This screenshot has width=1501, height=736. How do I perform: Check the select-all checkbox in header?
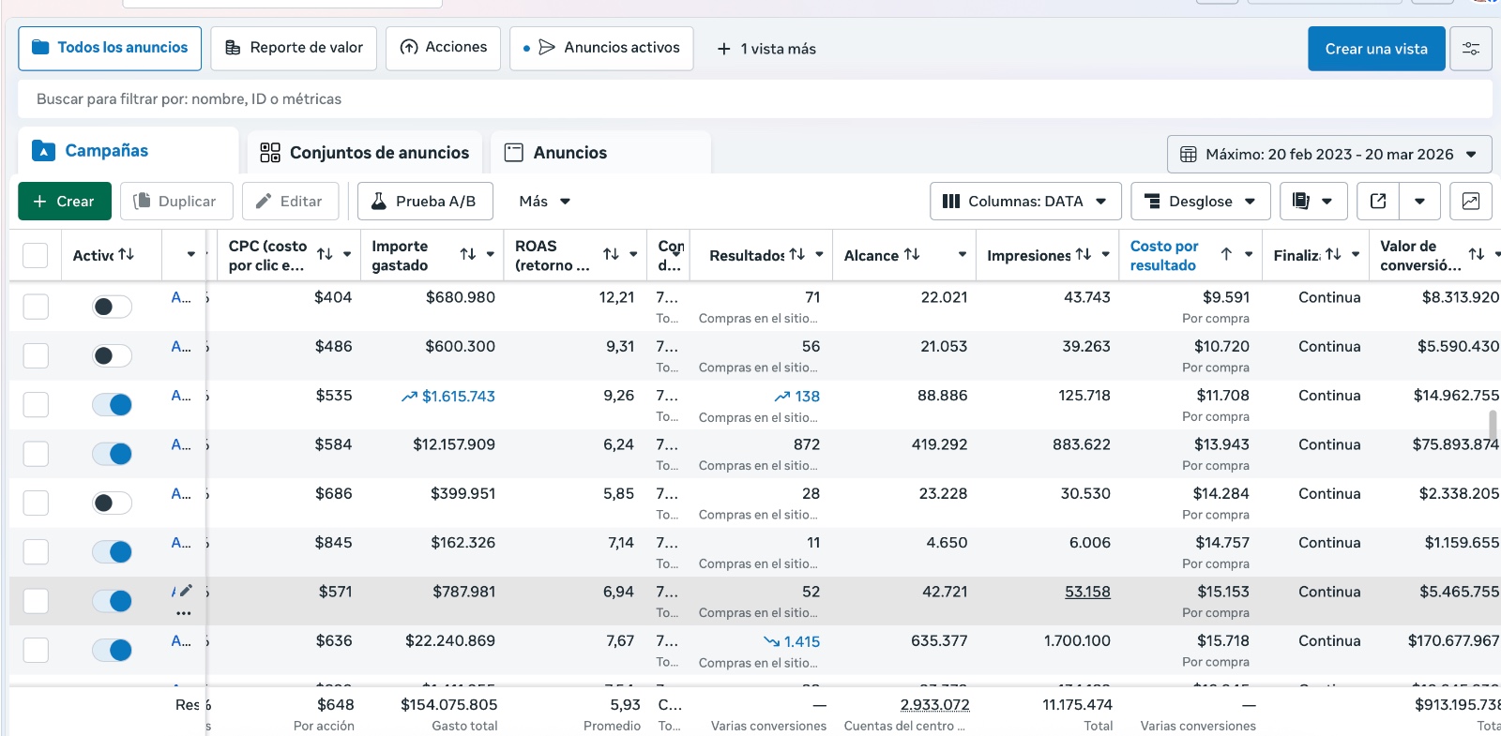tap(36, 255)
